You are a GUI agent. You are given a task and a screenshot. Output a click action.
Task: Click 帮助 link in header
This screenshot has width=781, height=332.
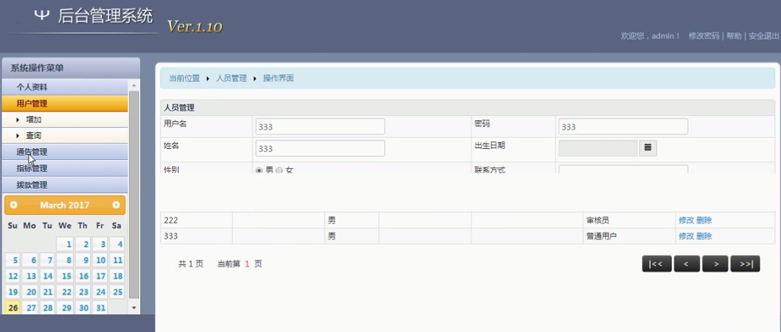click(x=733, y=36)
